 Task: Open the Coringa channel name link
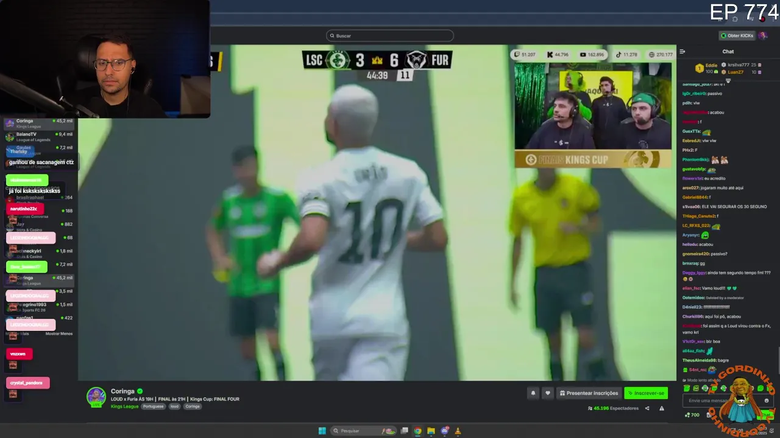click(122, 391)
